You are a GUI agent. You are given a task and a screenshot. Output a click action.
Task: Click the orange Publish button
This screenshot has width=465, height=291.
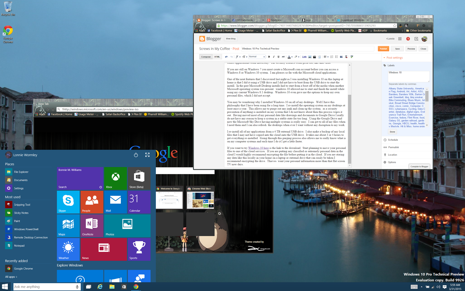point(383,49)
